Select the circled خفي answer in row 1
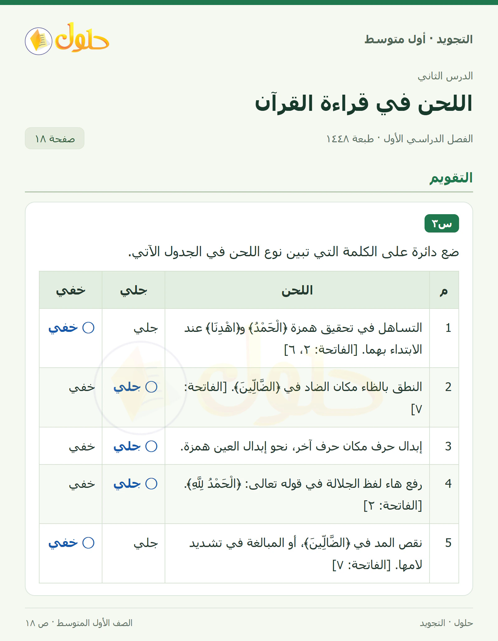The image size is (498, 641). [71, 328]
